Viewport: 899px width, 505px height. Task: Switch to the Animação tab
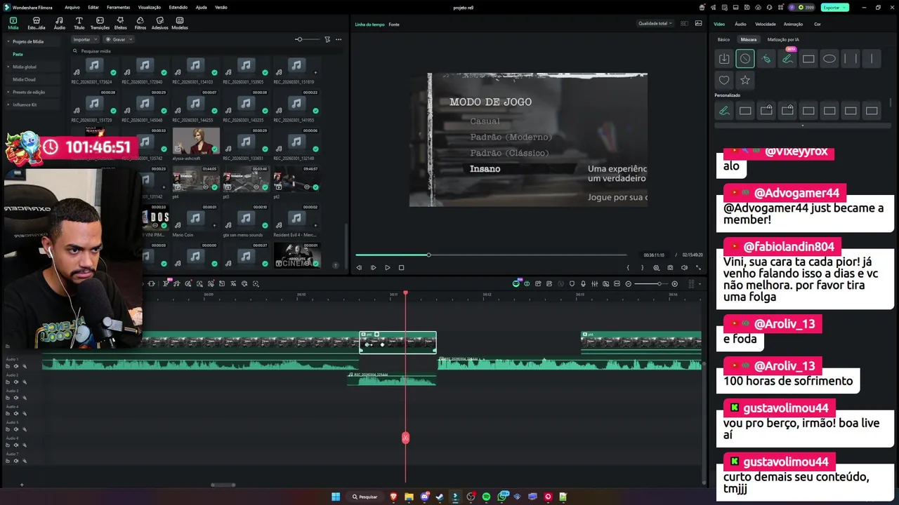(793, 24)
